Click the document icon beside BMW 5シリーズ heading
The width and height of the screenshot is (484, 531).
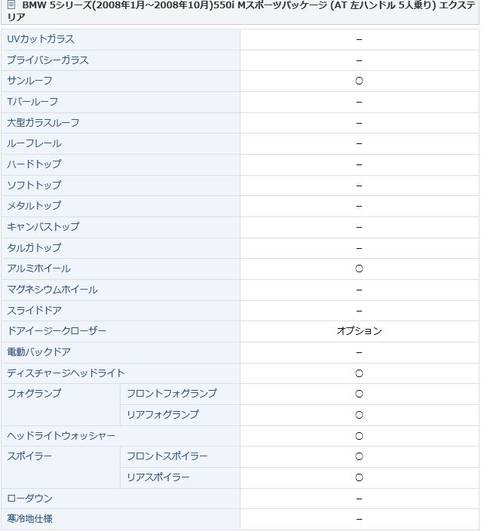[x=11, y=5]
